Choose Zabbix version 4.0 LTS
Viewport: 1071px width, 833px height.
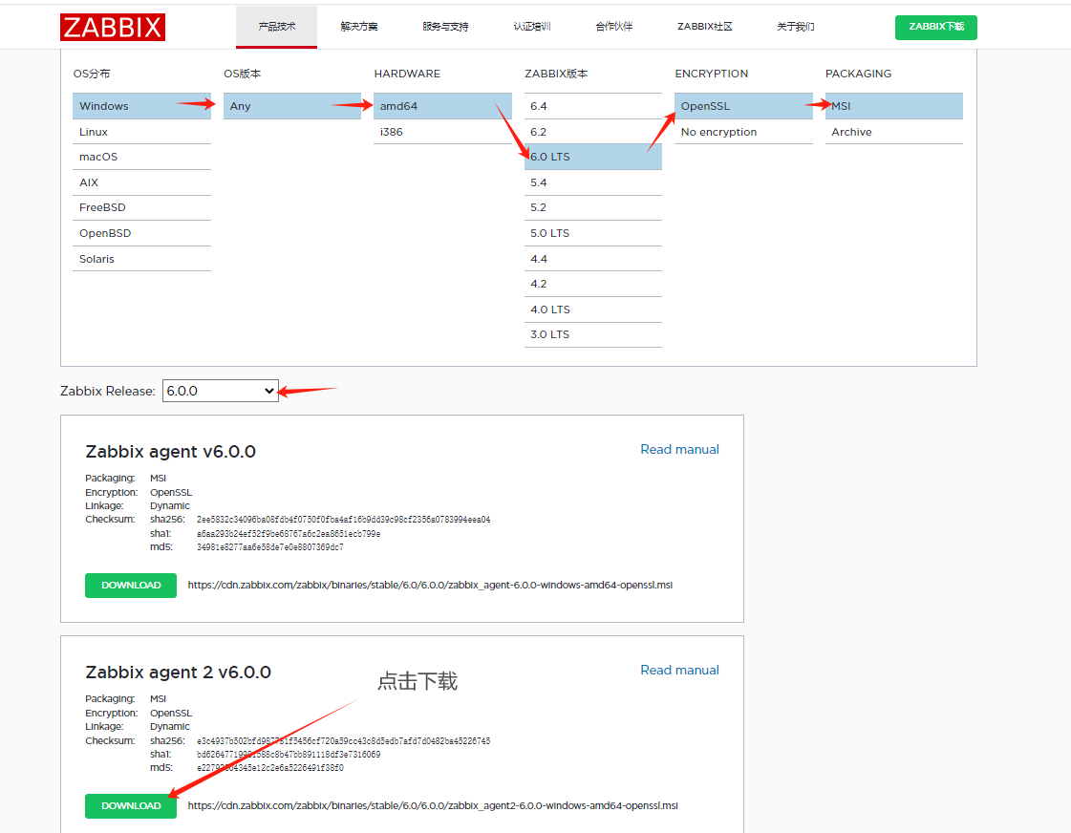(593, 310)
